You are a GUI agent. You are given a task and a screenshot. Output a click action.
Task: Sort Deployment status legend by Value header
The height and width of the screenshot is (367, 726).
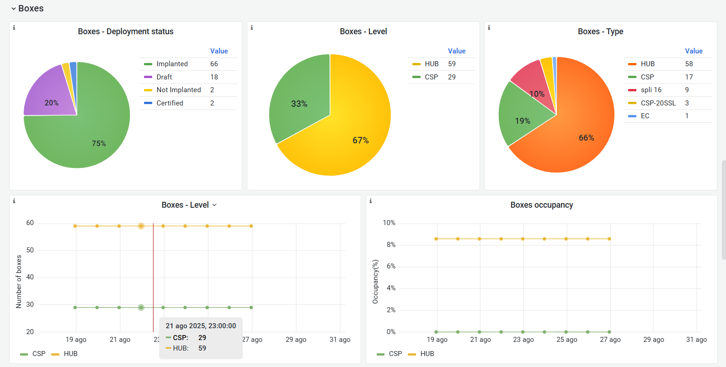pos(219,51)
